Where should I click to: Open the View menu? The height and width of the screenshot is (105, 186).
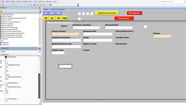pos(7,1)
